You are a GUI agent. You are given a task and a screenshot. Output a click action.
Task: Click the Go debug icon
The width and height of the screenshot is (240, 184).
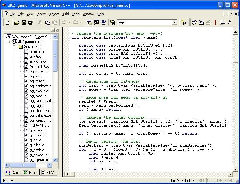[222, 22]
